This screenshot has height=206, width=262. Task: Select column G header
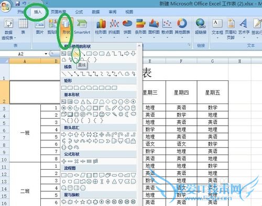click(x=212, y=61)
